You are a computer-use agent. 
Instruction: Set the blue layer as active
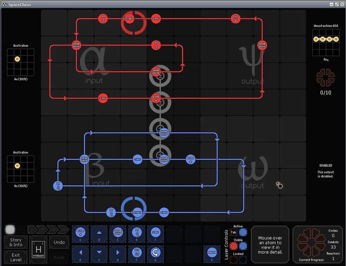click(243, 232)
